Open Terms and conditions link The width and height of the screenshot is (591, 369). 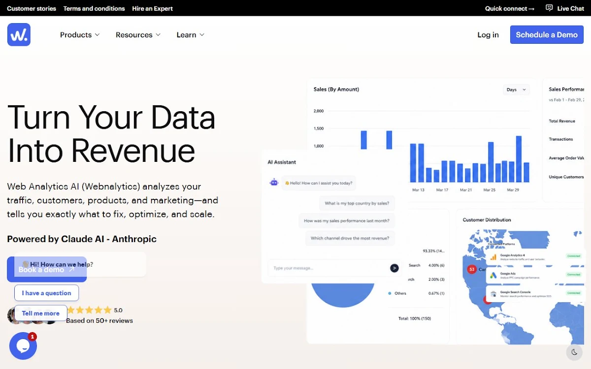coord(94,8)
